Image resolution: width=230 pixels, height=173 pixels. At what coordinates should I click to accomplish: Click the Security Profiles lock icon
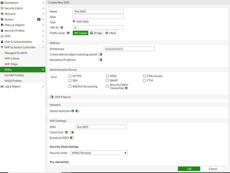click(x=2, y=30)
